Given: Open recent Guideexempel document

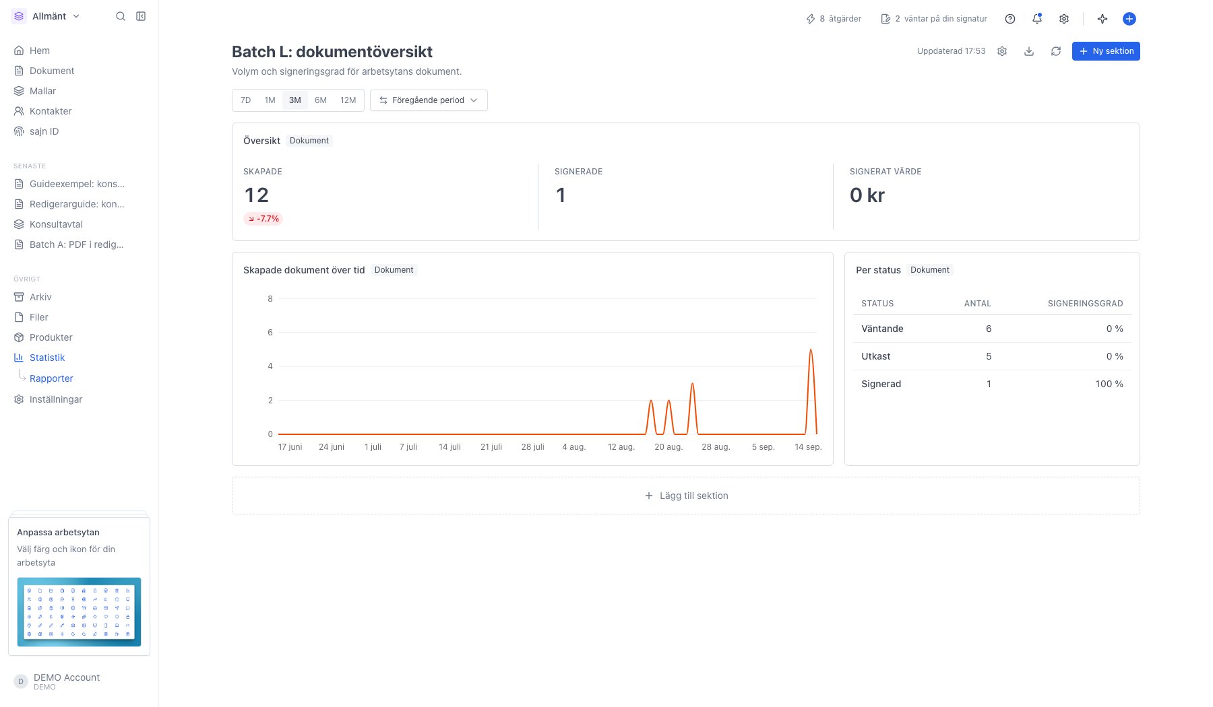Looking at the screenshot, I should [79, 184].
